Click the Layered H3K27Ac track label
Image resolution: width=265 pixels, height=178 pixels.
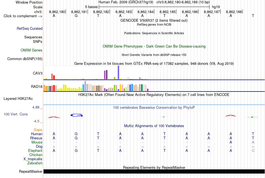point(18,99)
